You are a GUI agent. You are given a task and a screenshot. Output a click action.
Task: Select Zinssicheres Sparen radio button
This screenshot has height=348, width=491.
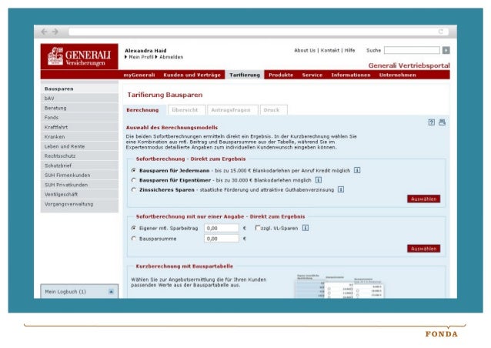coord(134,189)
